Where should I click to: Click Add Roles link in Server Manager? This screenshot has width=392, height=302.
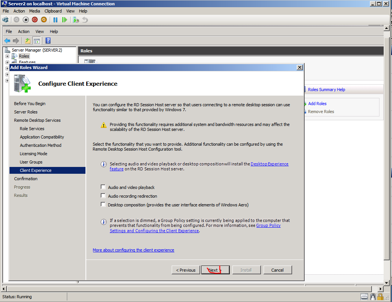(x=317, y=104)
